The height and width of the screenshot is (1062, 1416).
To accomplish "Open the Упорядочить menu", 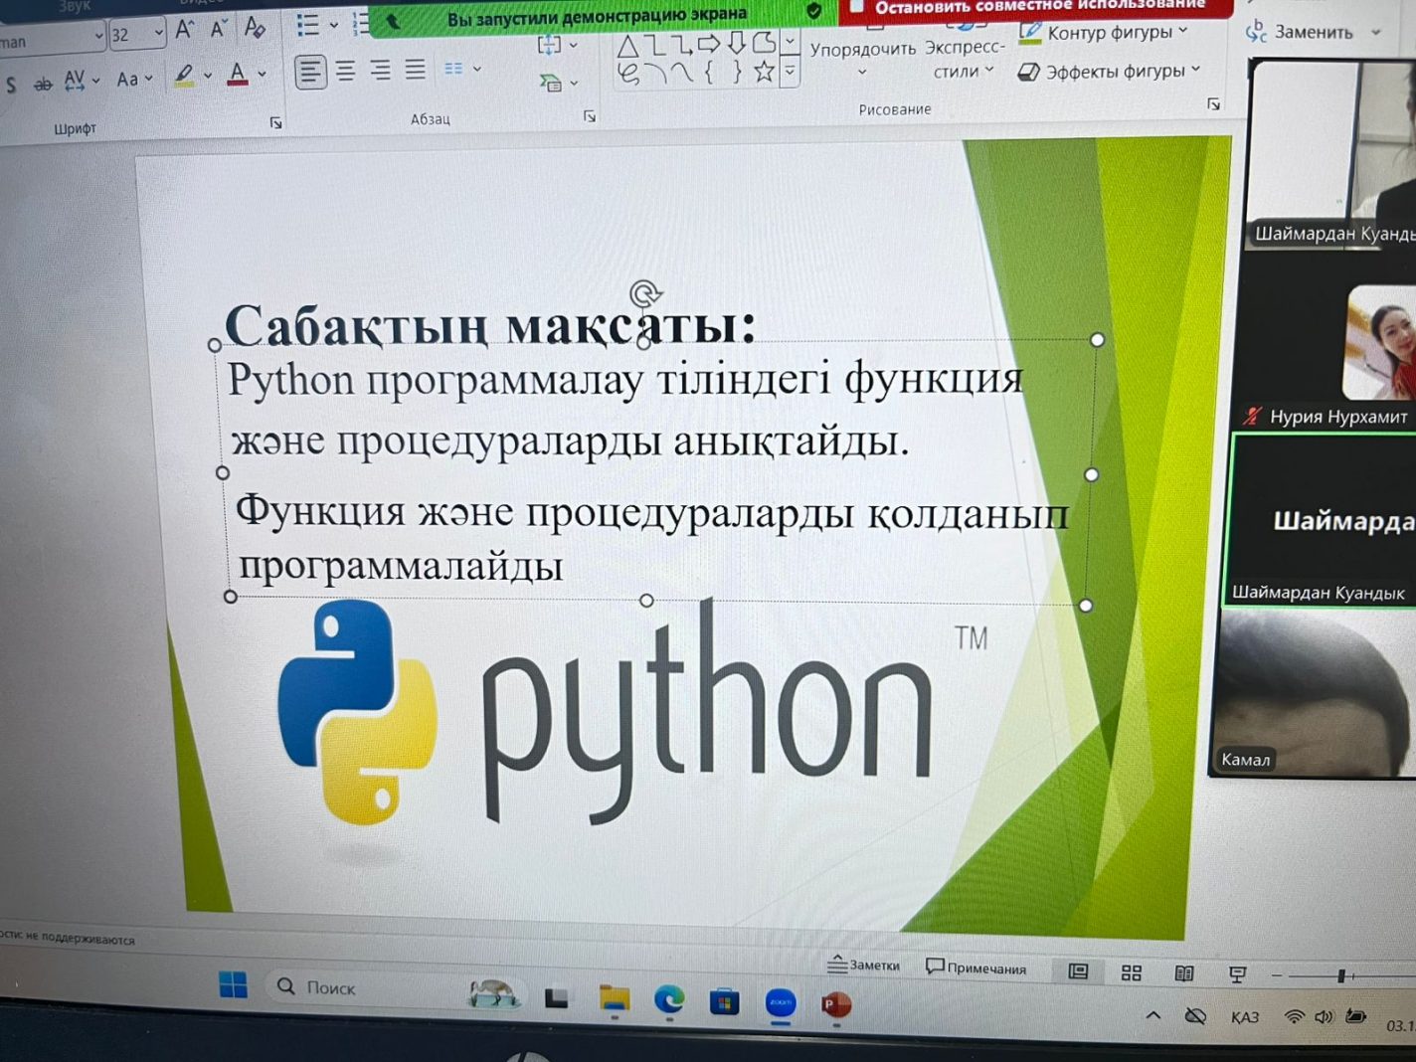I will click(862, 58).
